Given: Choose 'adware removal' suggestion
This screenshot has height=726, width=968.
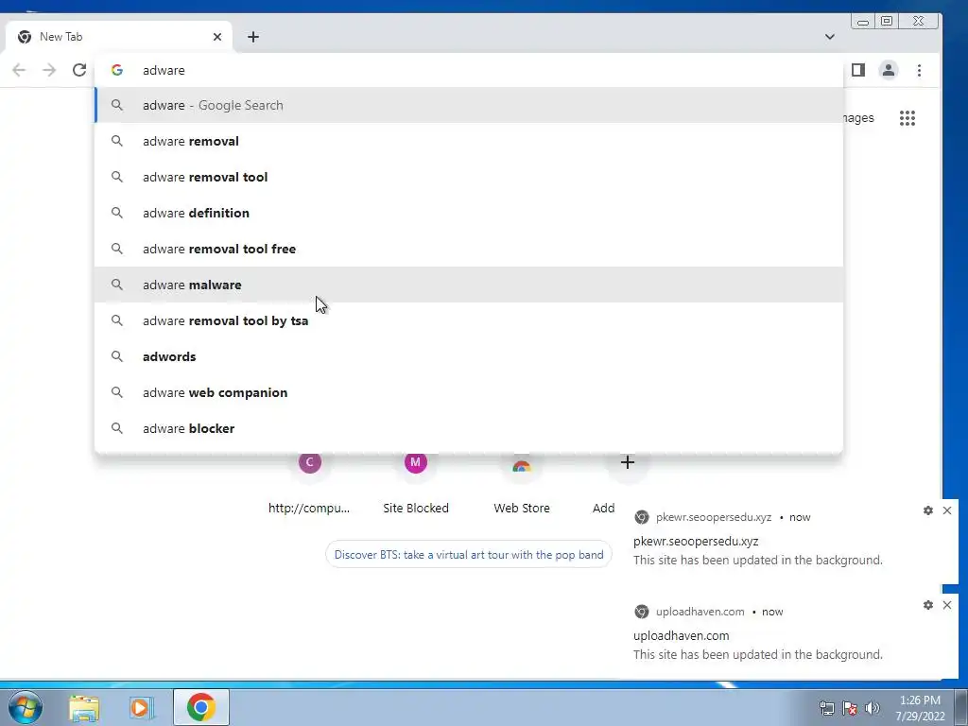Looking at the screenshot, I should [469, 141].
